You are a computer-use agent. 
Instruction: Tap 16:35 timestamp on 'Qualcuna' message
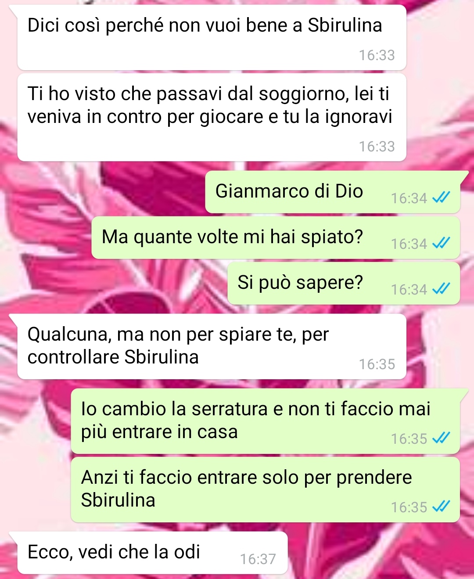point(377,364)
